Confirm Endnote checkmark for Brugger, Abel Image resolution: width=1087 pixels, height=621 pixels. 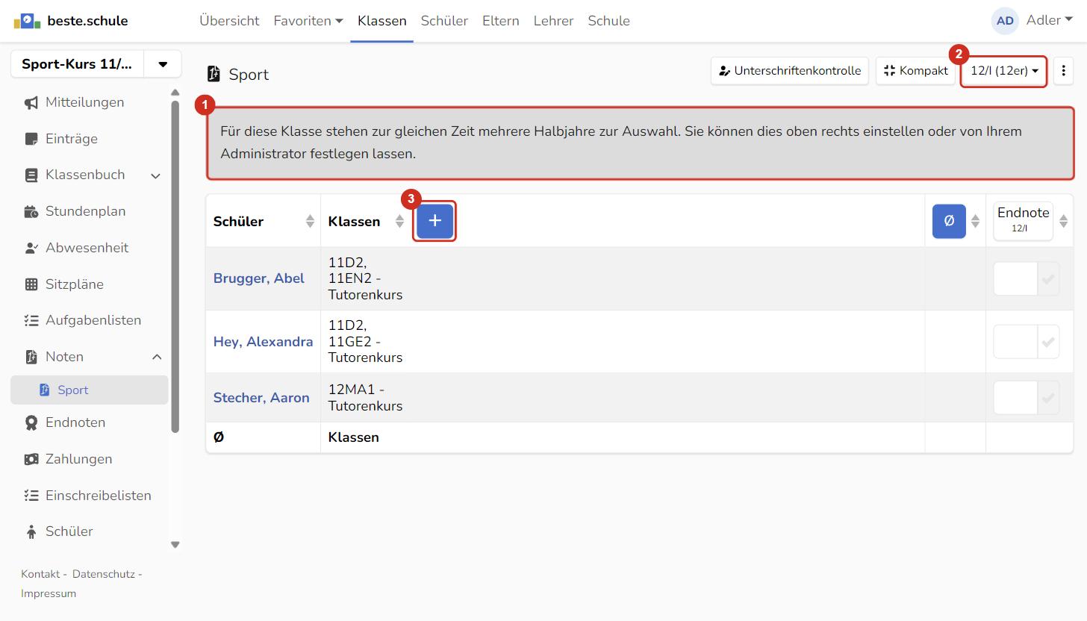tap(1048, 279)
